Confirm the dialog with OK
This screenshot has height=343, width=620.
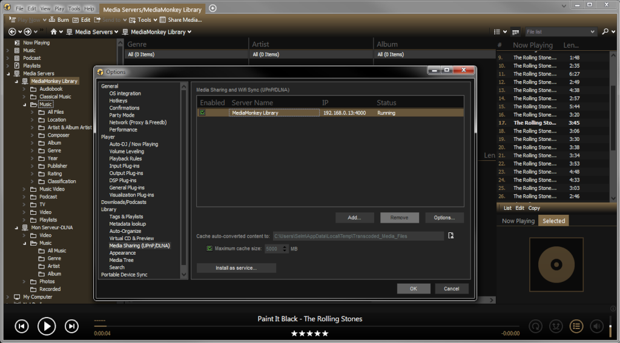414,289
